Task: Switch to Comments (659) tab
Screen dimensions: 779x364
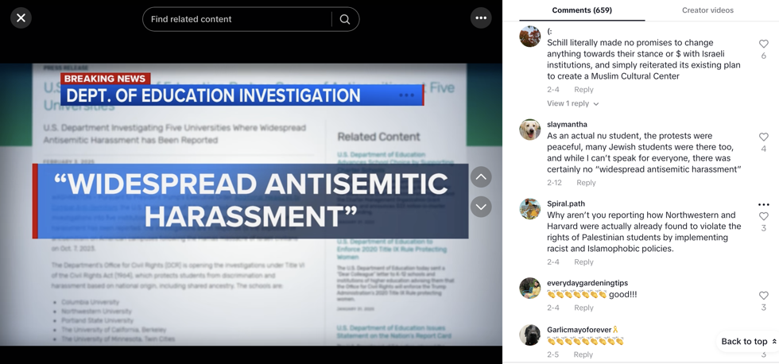Action: point(582,10)
